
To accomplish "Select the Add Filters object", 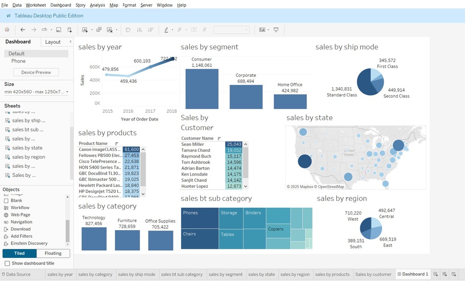I will [x=21, y=236].
